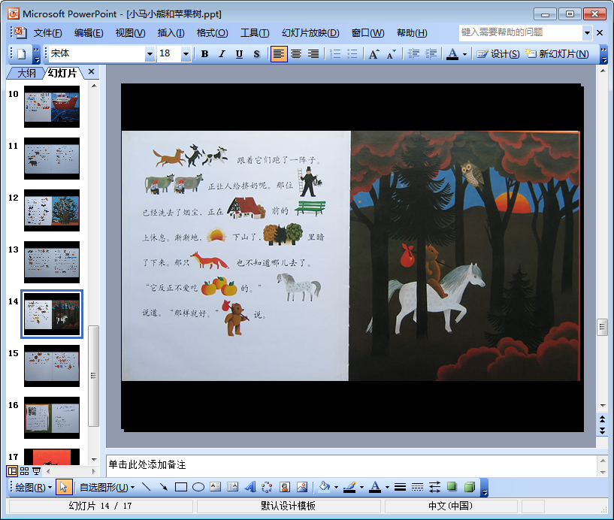Insert Picture from file
614x520 pixels.
[x=302, y=487]
